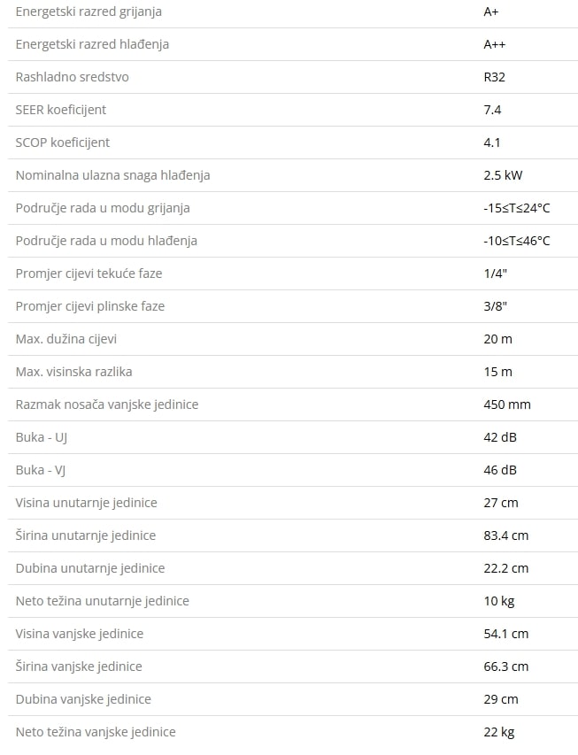Select the 46 dB outdoor noise value
The width and height of the screenshot is (578, 755).
(x=499, y=470)
